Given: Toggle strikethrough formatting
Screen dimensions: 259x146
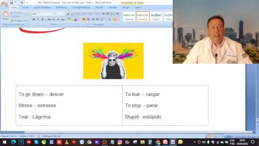Looking at the screenshot, I should [49, 19].
